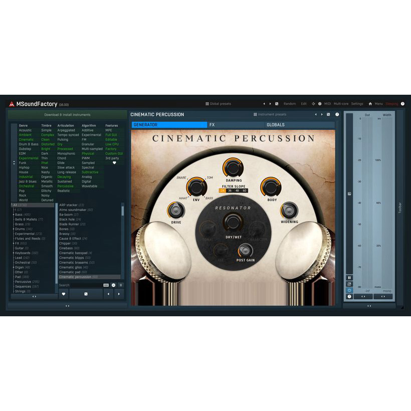Image resolution: width=411 pixels, height=411 pixels.
Task: Select previous instrument preset arrow
Action: tap(316, 115)
